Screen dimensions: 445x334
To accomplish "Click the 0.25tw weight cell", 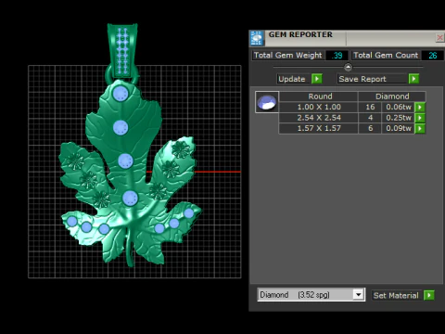I will (399, 118).
